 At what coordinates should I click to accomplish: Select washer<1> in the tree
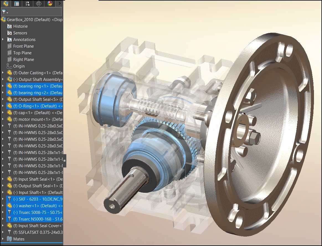pos(34,206)
